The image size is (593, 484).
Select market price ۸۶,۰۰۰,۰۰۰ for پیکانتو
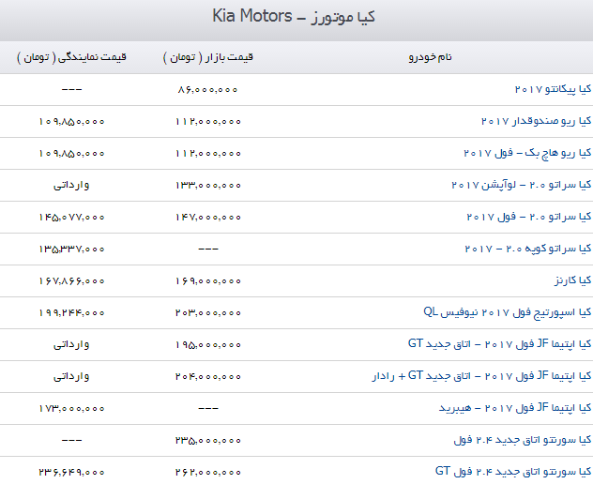207,90
